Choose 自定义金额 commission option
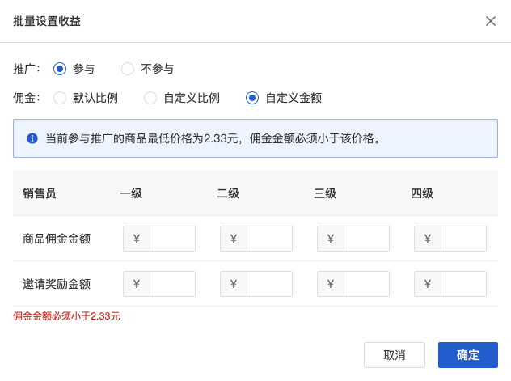Image resolution: width=511 pixels, height=381 pixels. coord(251,98)
